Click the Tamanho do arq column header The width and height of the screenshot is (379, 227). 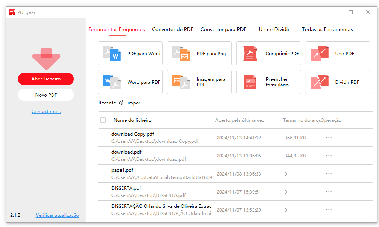pos(301,120)
